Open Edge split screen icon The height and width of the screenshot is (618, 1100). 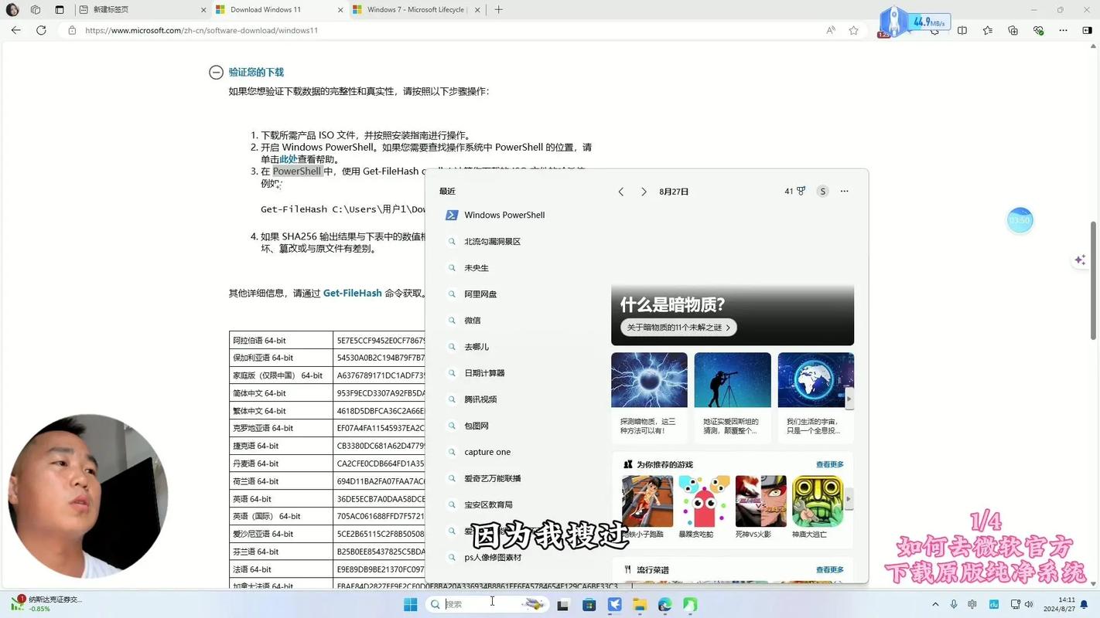coord(962,30)
